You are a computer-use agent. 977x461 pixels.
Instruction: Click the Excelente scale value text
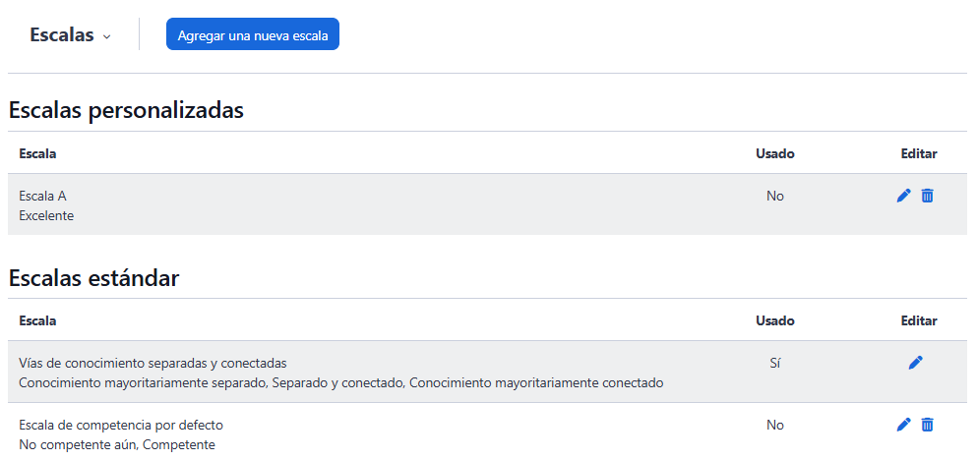click(x=46, y=215)
